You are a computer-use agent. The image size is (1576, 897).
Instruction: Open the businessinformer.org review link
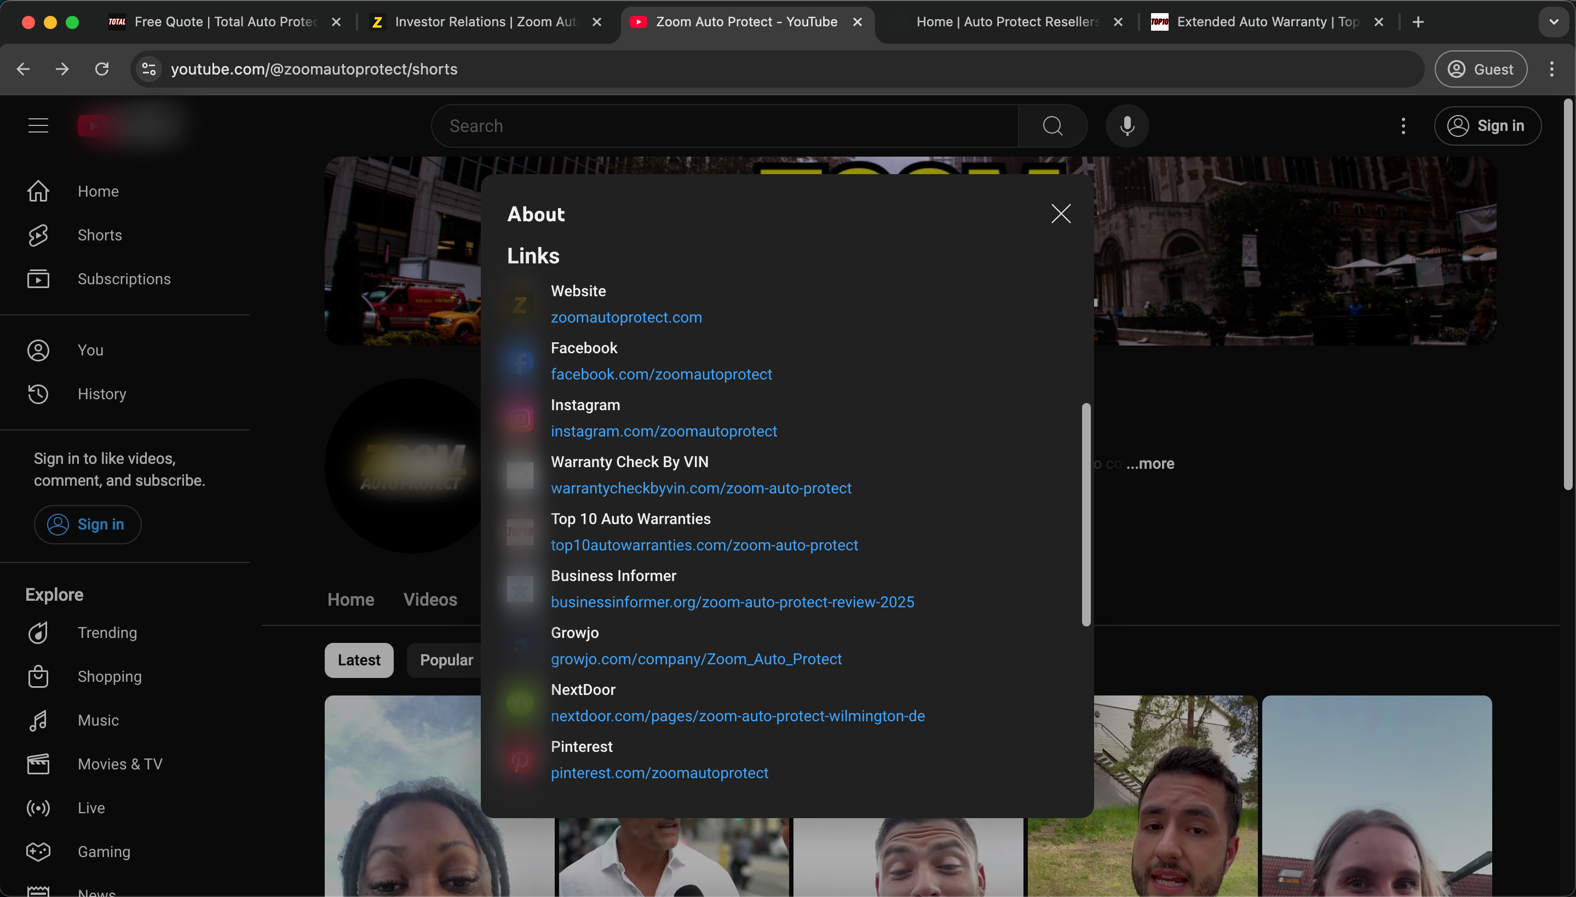[732, 602]
